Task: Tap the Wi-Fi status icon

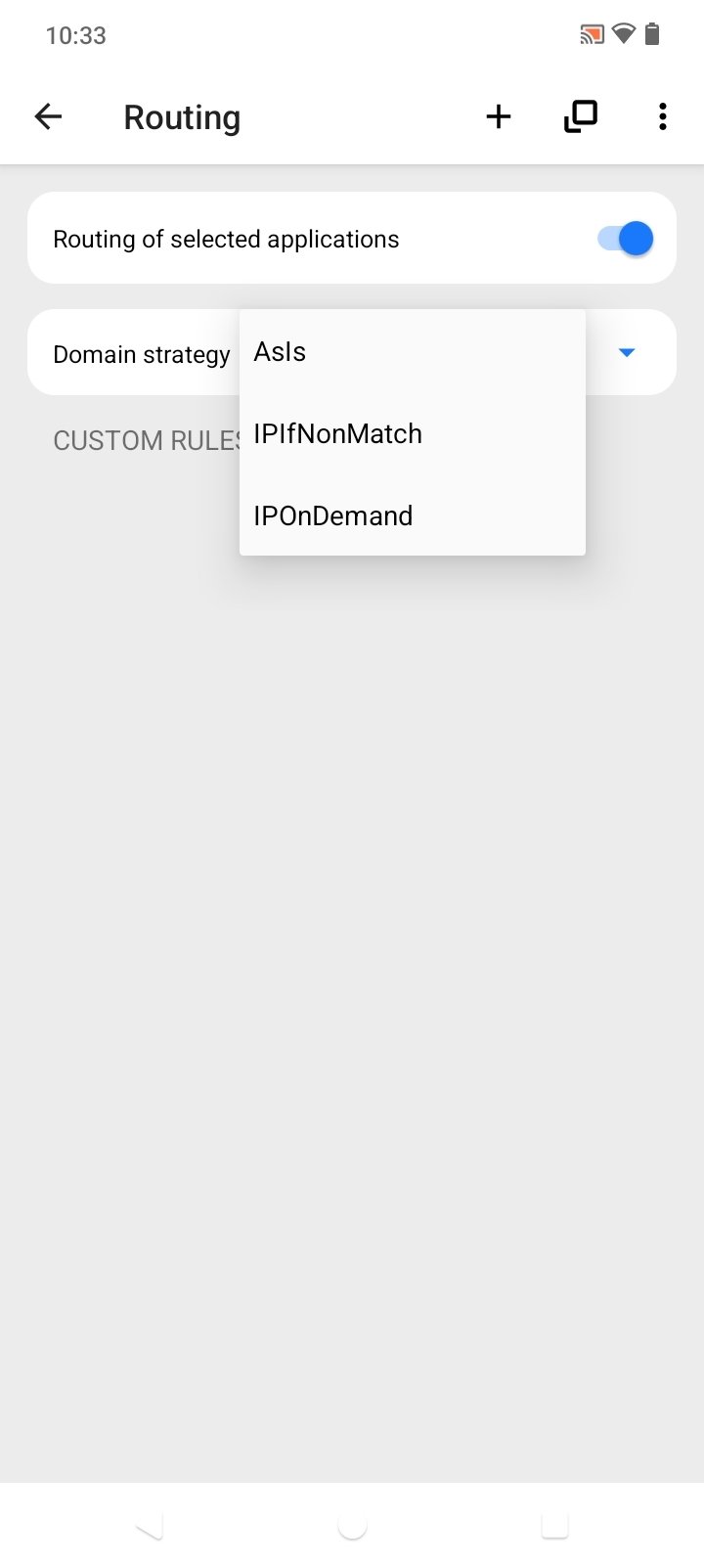Action: (x=623, y=35)
